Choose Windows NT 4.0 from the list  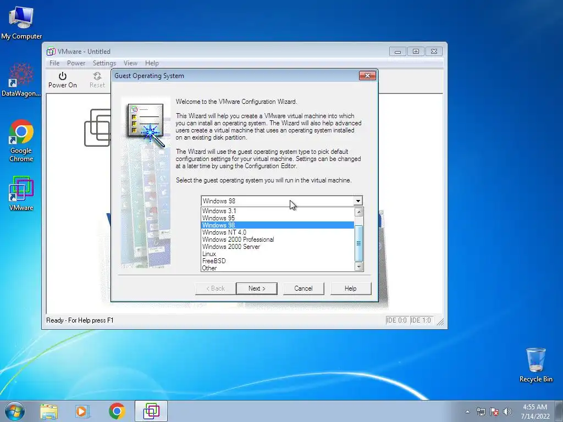point(278,232)
